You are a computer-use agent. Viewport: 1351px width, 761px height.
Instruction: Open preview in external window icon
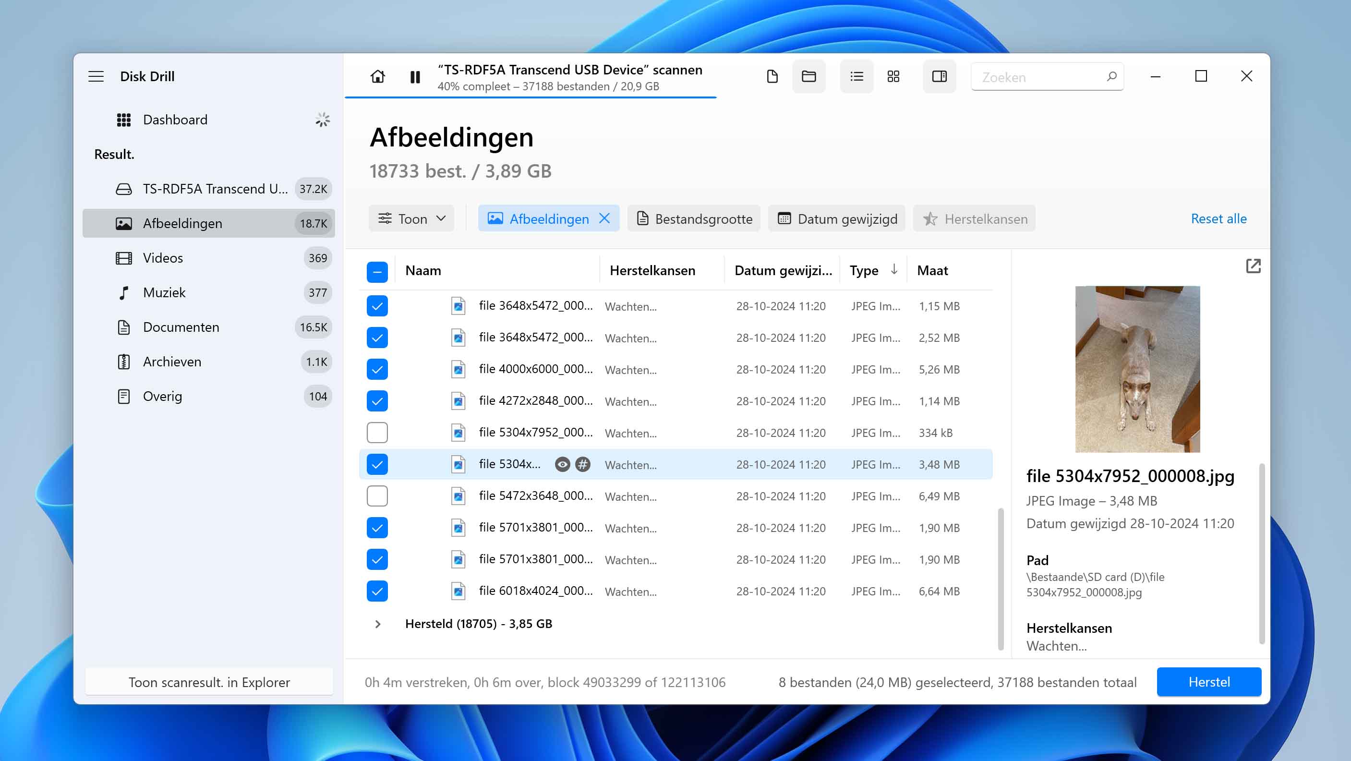coord(1253,266)
